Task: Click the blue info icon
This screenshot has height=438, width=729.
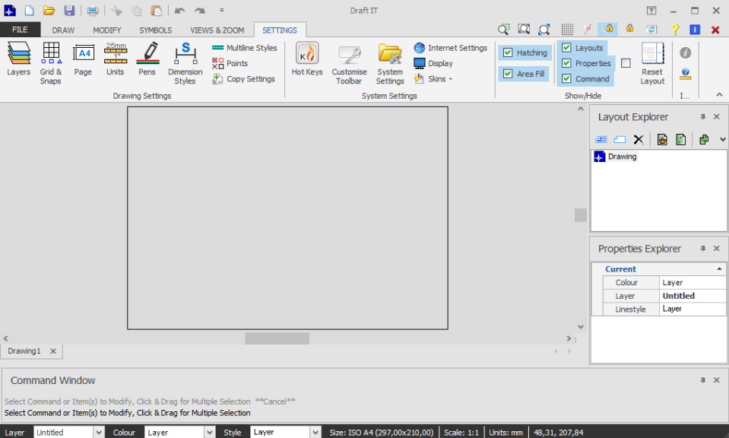Action: (x=695, y=30)
